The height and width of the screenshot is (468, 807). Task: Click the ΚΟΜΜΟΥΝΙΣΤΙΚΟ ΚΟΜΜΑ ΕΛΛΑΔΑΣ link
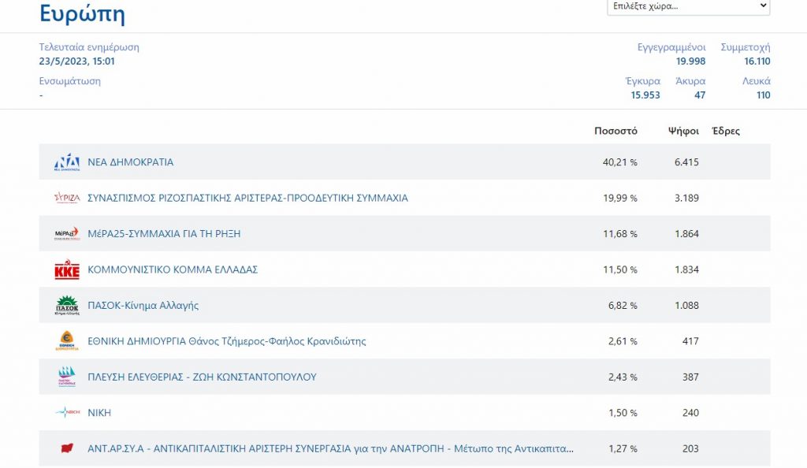pyautogui.click(x=173, y=269)
